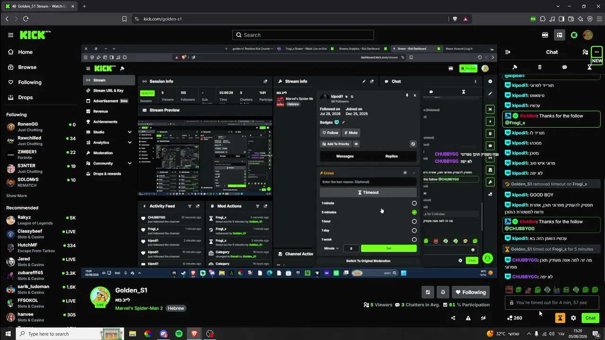Viewport: 605px width, 340px height.
Task: Open the browser wallet icon
Action: [571, 19]
